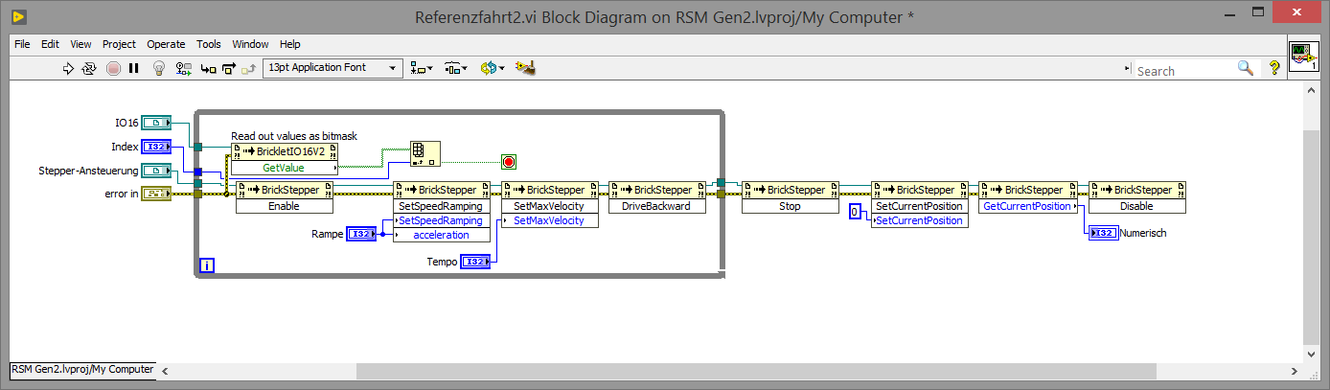Open the Distribute Objects dropdown
The height and width of the screenshot is (390, 1330).
(457, 68)
